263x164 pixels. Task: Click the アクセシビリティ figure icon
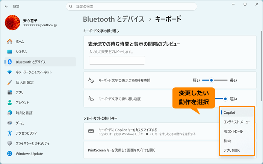point(10,133)
